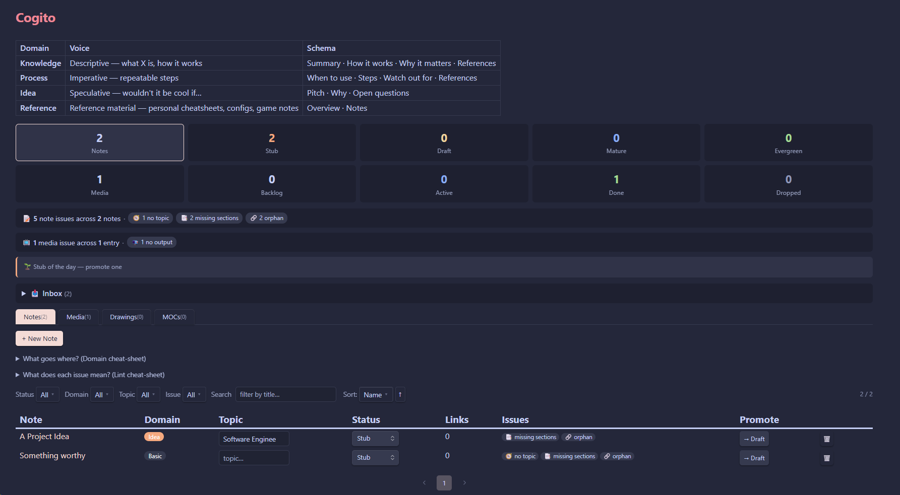Click the Links column header

click(457, 419)
